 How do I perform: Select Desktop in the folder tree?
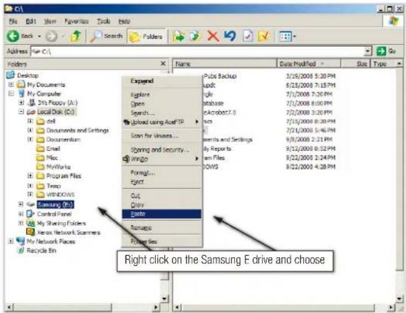(x=28, y=76)
